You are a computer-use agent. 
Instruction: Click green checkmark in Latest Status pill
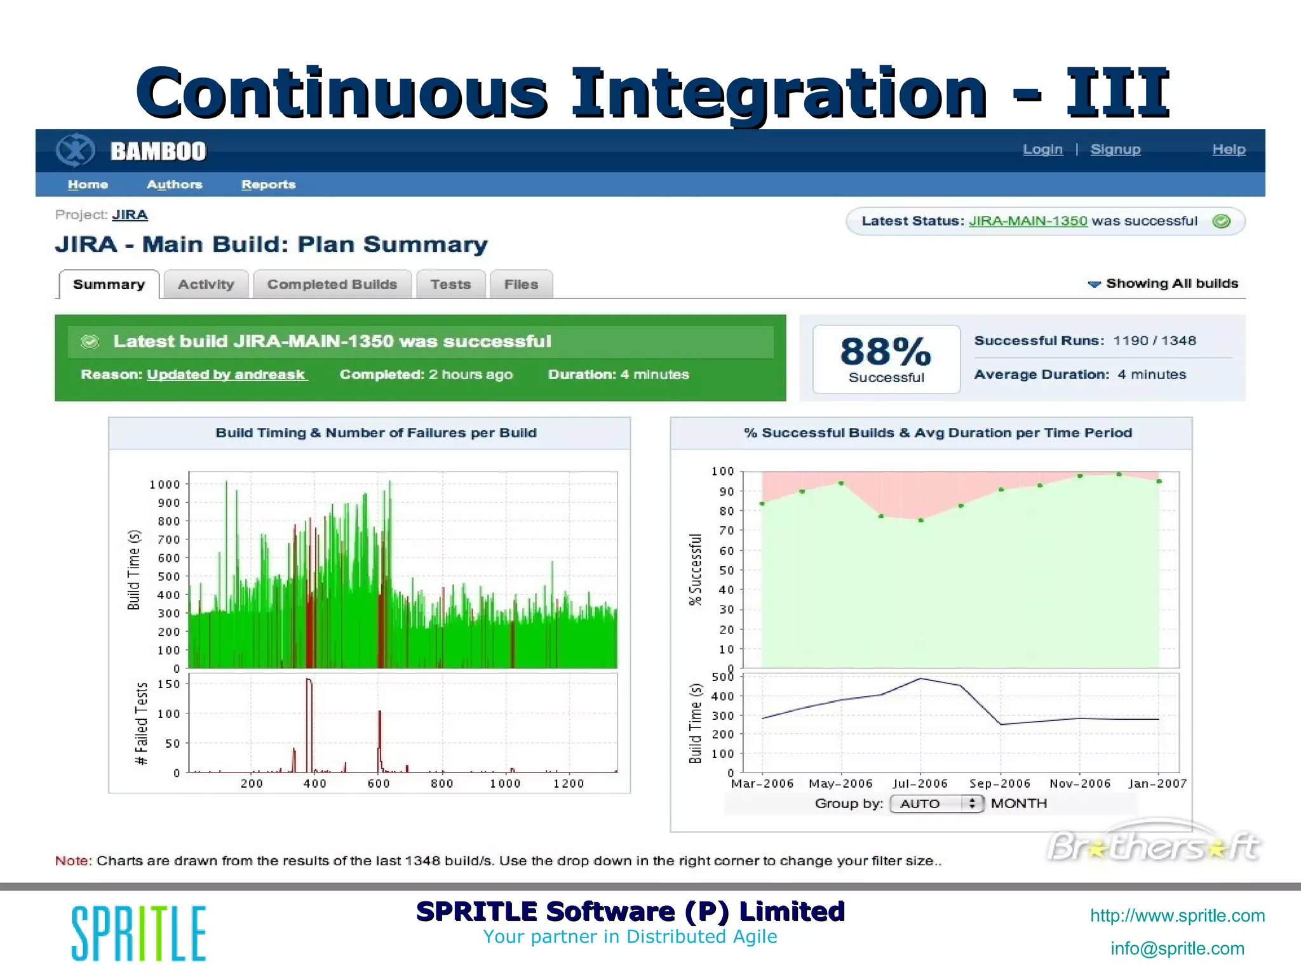coord(1221,222)
